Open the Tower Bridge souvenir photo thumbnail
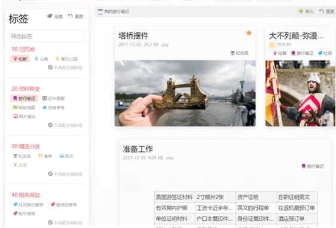This screenshot has width=336, height=228. pyautogui.click(x=185, y=93)
